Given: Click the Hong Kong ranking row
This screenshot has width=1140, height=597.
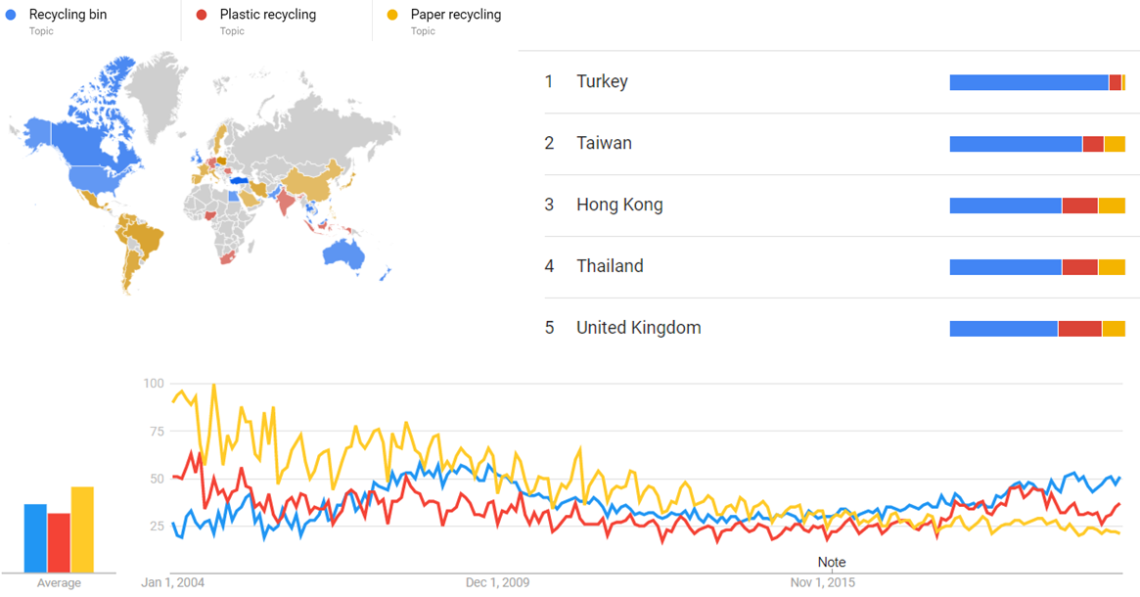Looking at the screenshot, I should 619,206.
